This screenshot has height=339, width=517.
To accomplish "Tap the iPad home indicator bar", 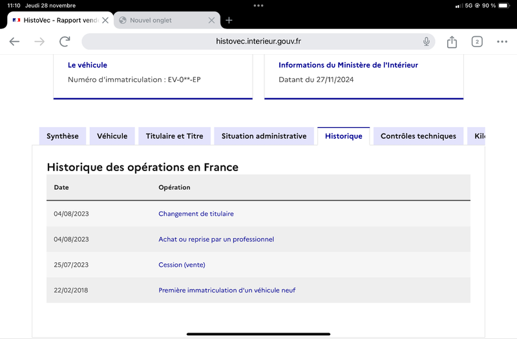I will pyautogui.click(x=258, y=334).
